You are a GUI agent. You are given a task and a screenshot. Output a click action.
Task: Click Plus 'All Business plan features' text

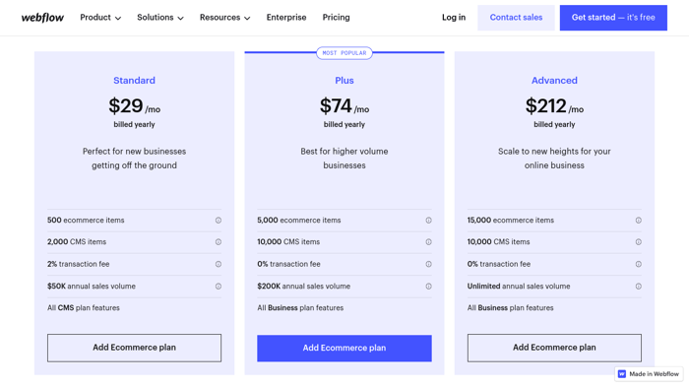300,308
